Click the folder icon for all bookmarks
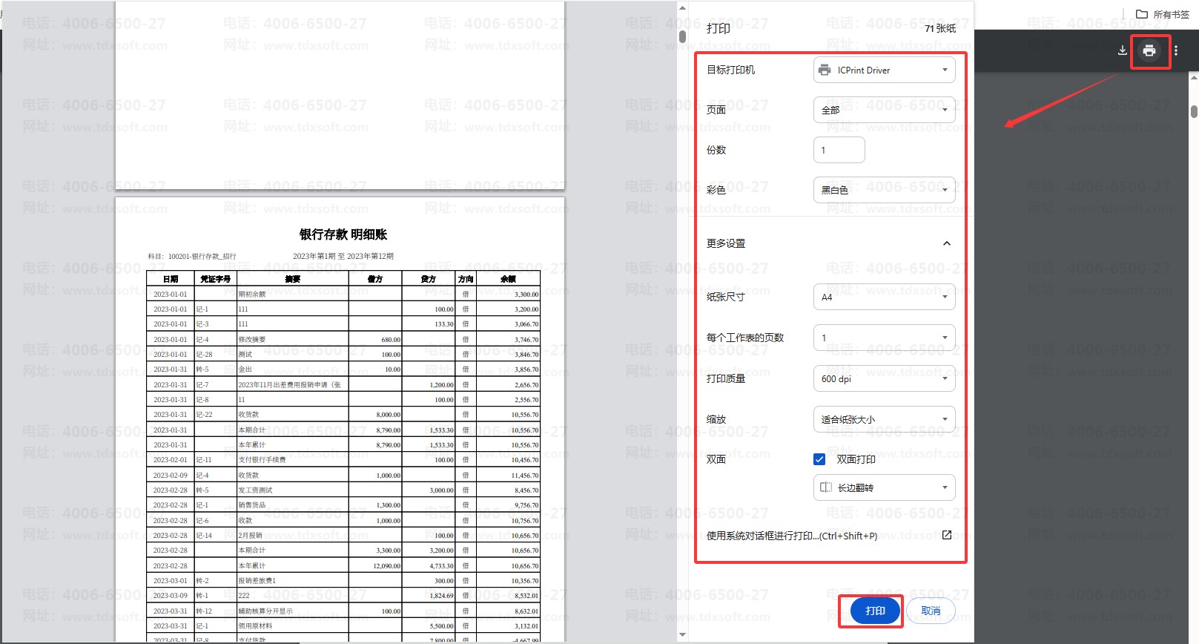This screenshot has width=1199, height=644. point(1142,14)
